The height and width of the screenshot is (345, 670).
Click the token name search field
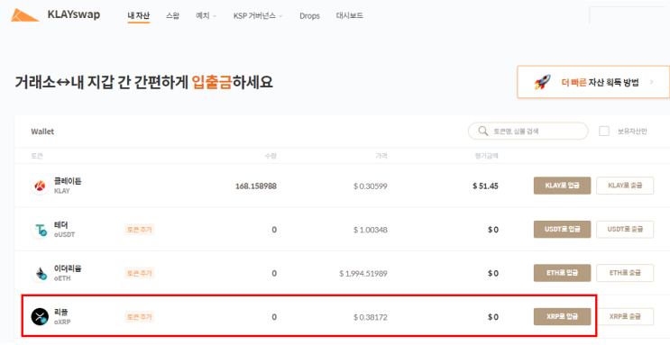click(x=528, y=132)
